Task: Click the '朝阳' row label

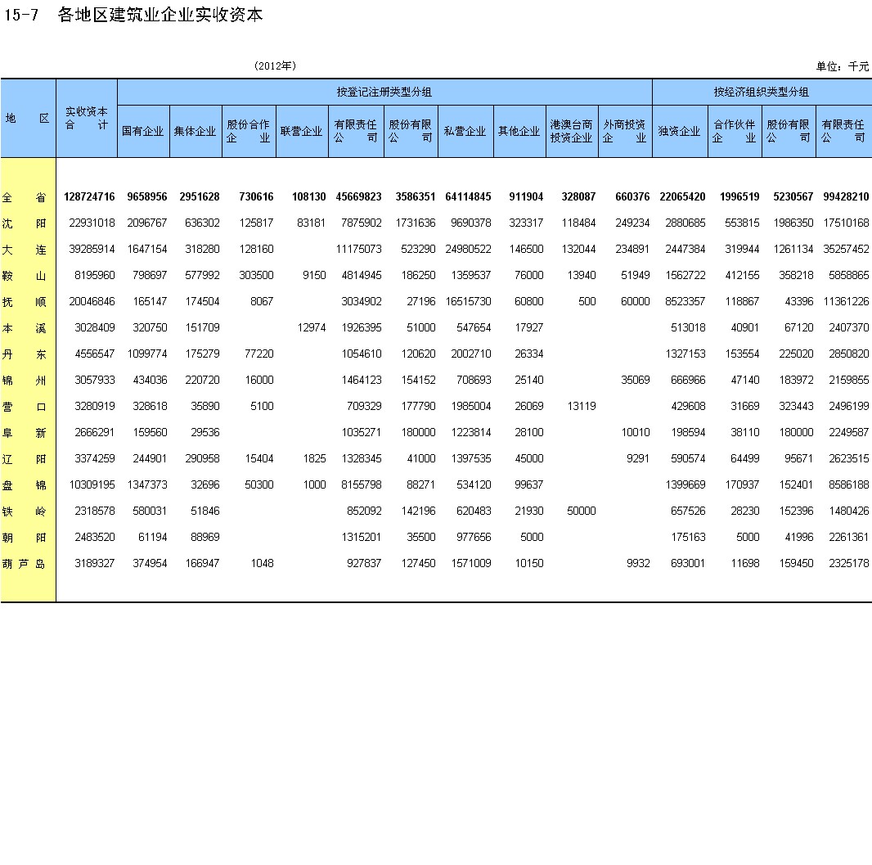Action: pyautogui.click(x=25, y=538)
